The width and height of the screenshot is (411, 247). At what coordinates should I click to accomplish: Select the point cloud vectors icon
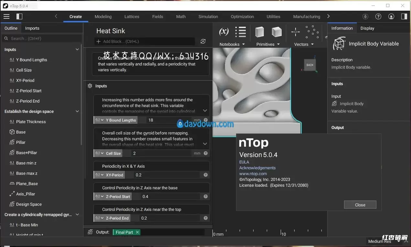coord(312,32)
